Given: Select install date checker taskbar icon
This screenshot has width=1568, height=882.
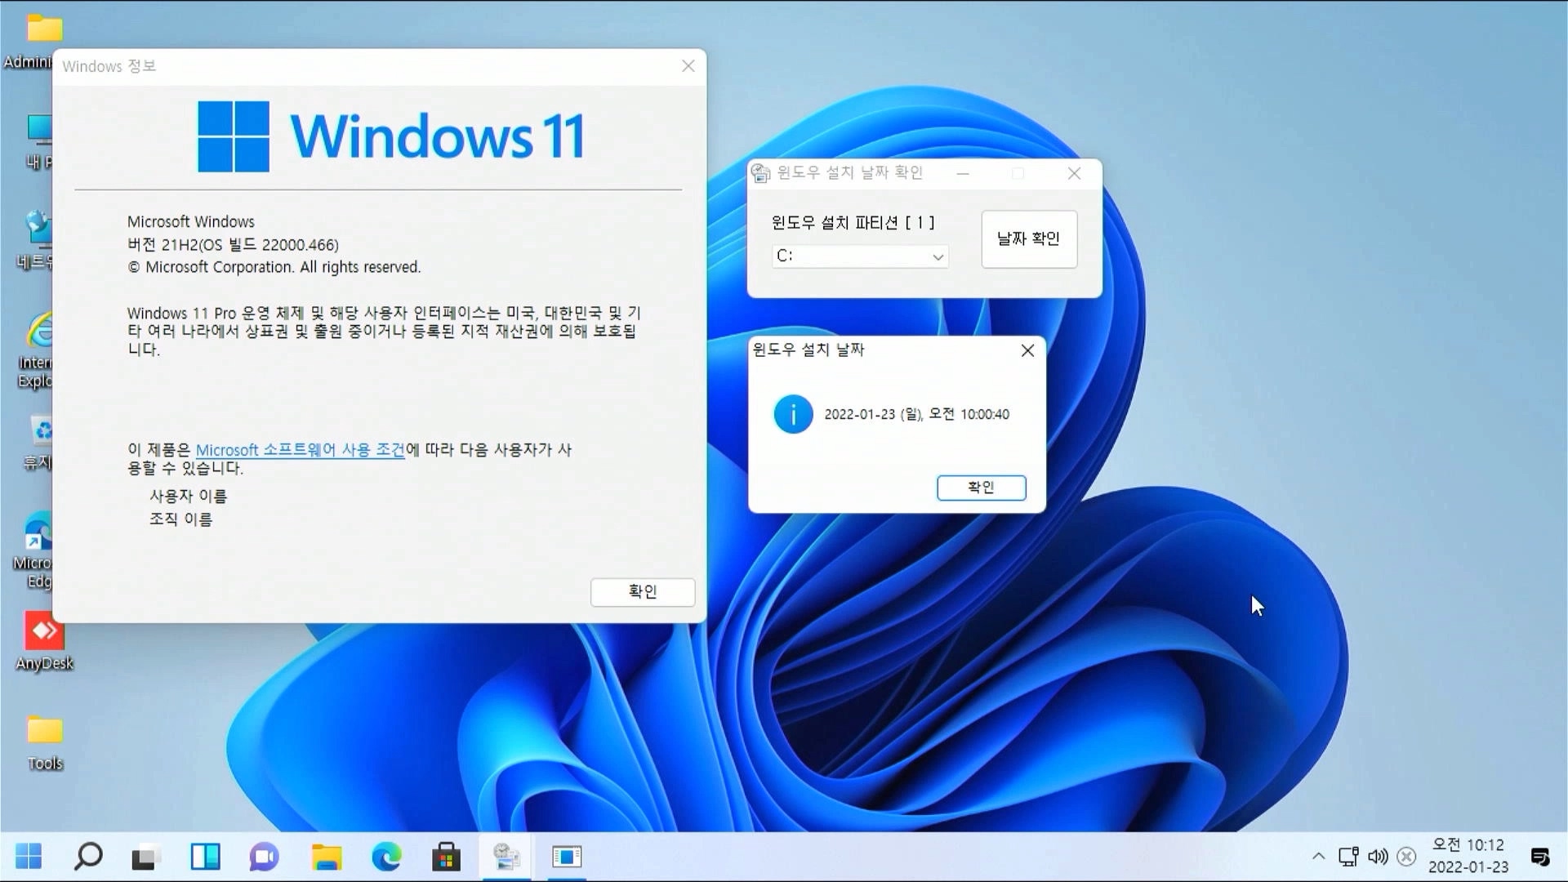Looking at the screenshot, I should coord(506,857).
